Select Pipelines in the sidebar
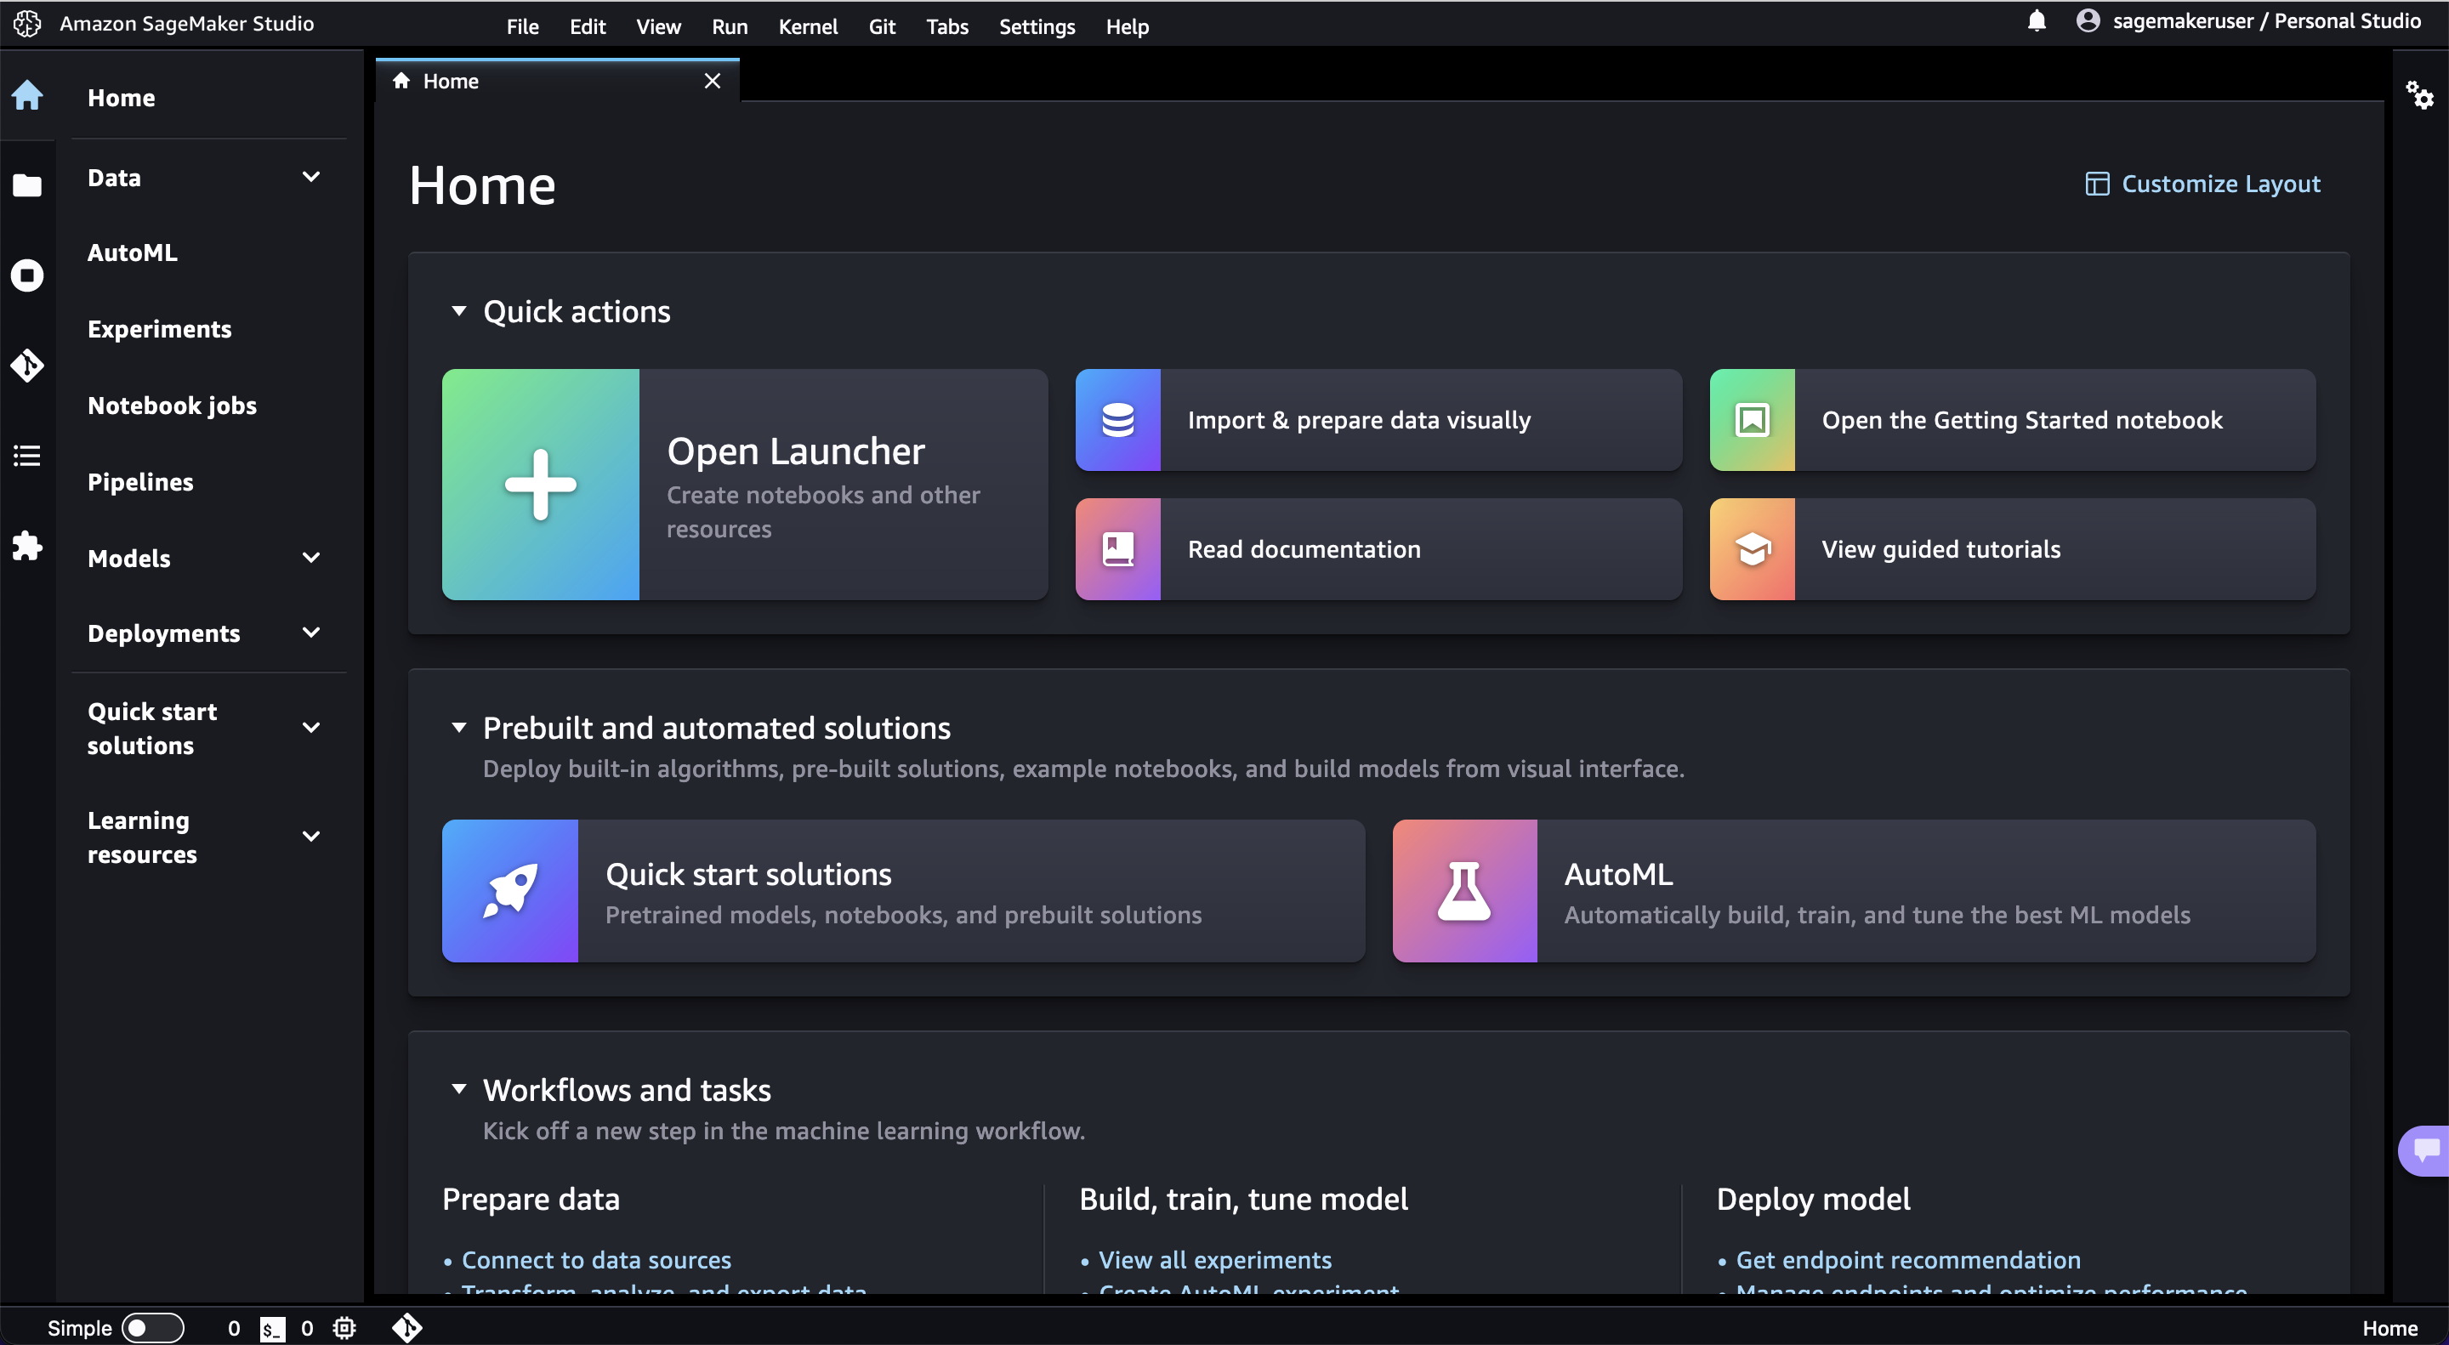This screenshot has height=1345, width=2449. pyautogui.click(x=139, y=481)
